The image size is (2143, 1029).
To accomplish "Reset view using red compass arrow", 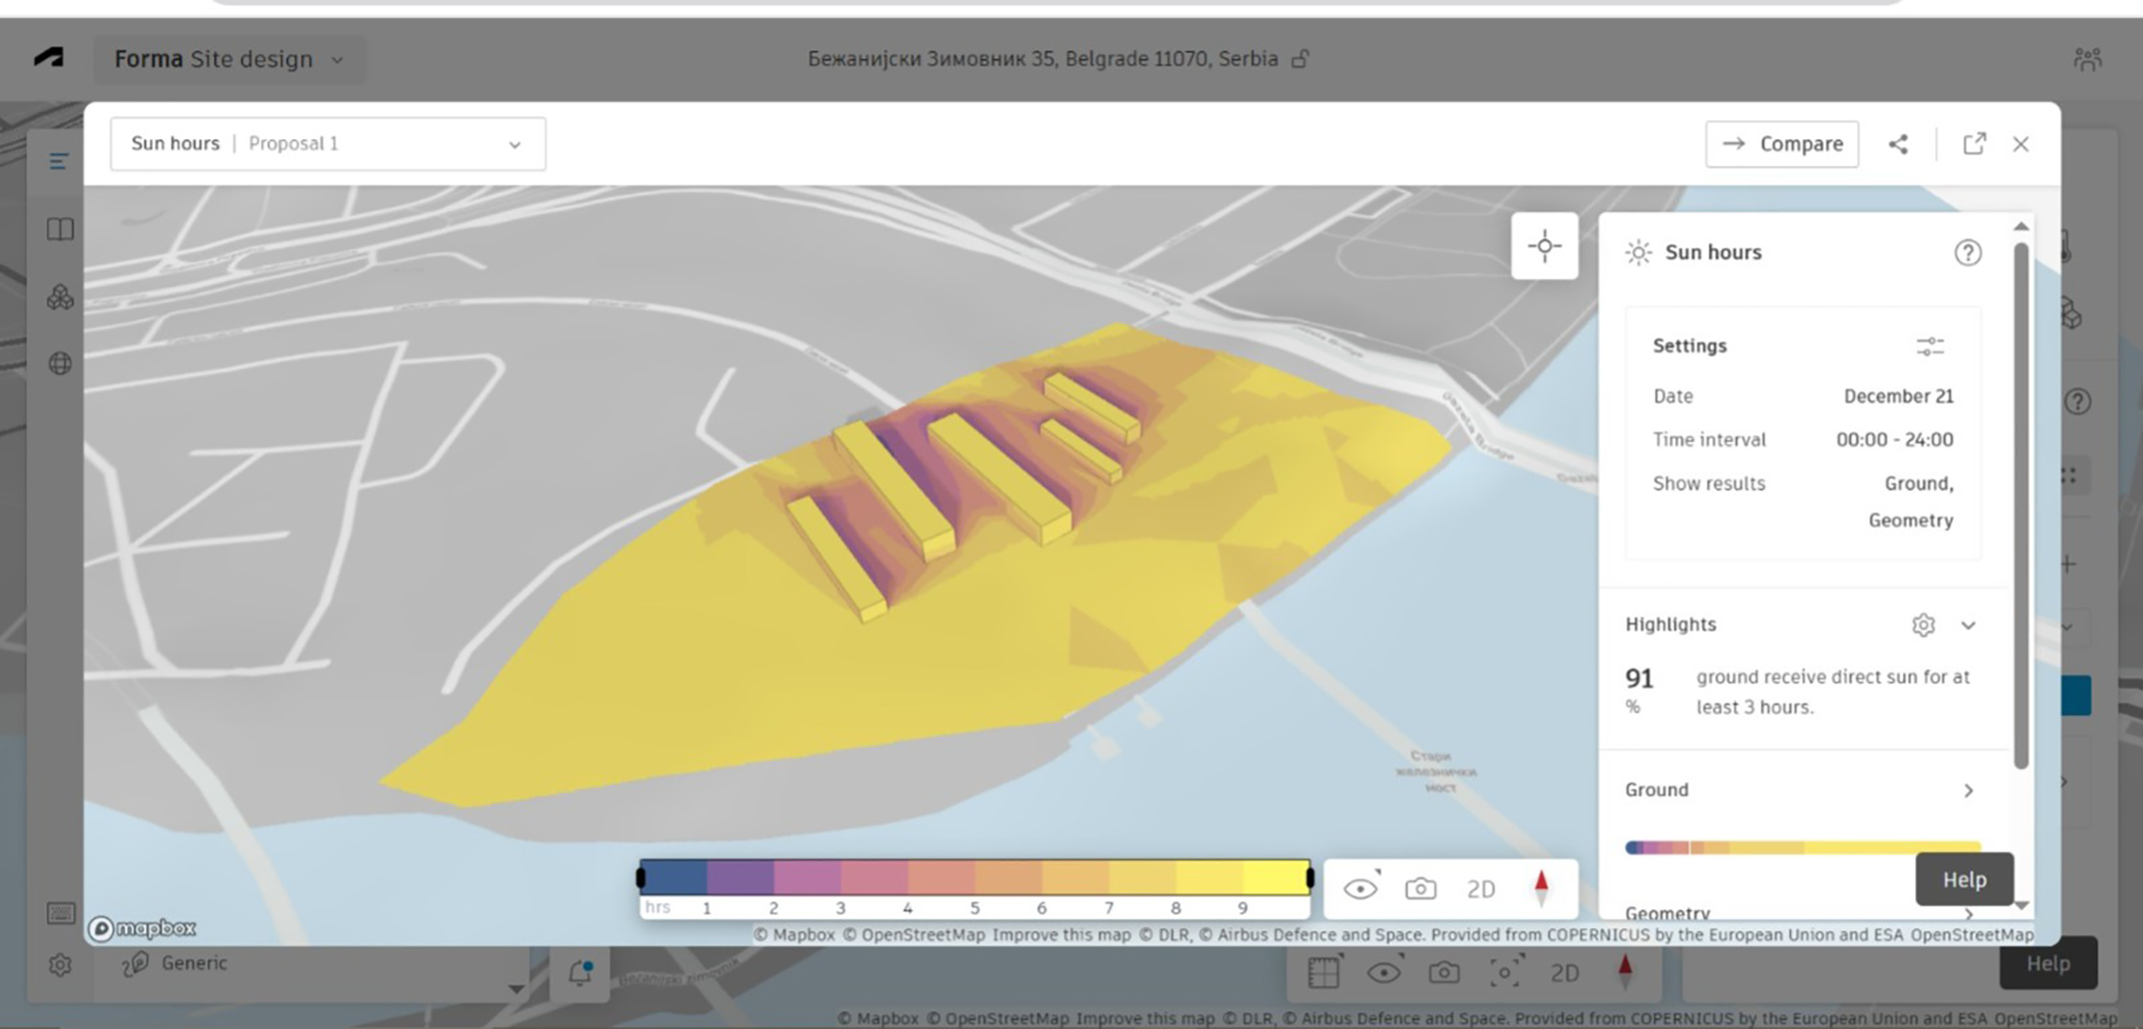I will click(x=1541, y=888).
